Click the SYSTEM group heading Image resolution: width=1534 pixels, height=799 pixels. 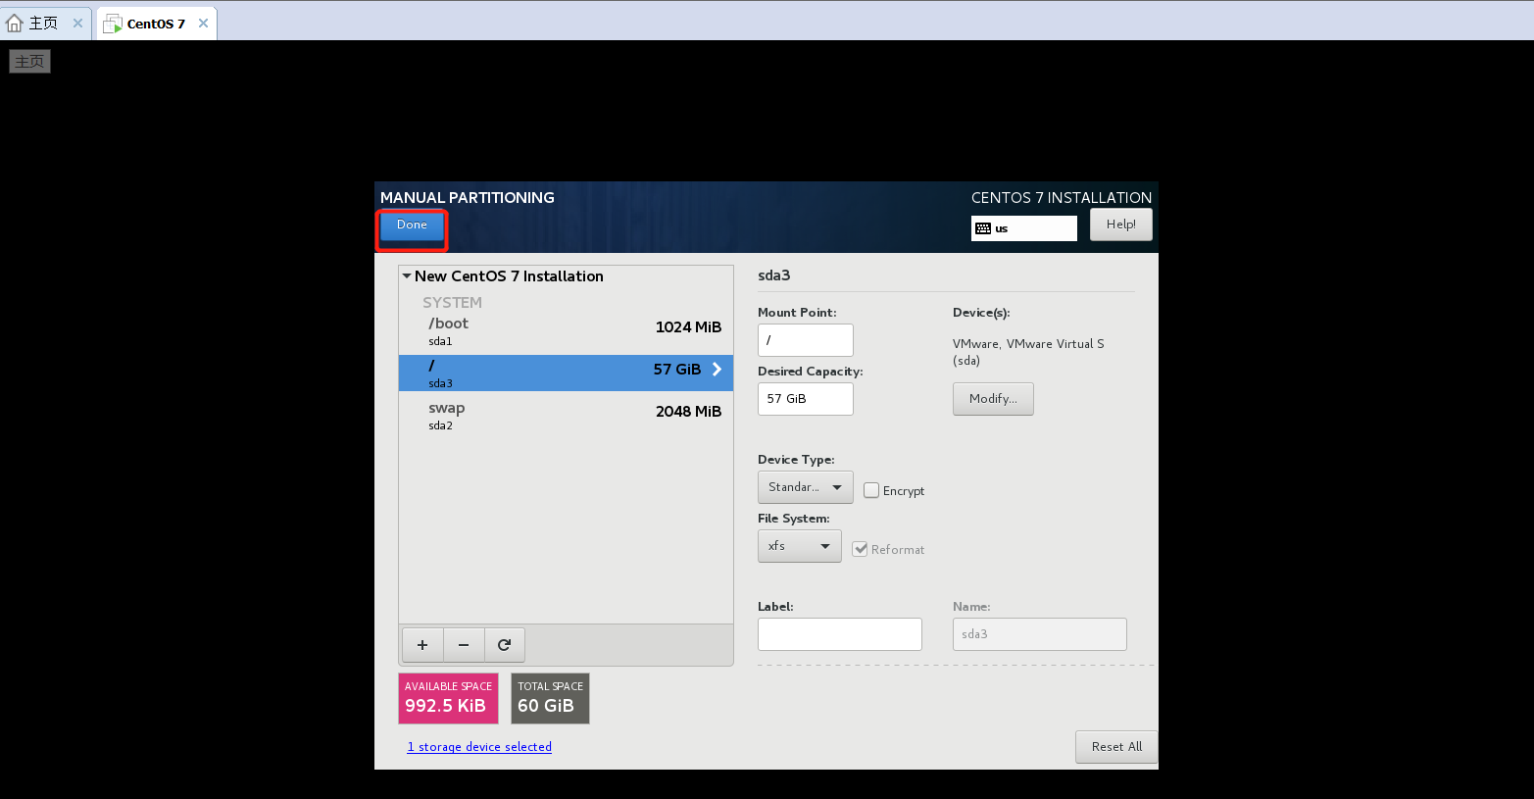452,303
